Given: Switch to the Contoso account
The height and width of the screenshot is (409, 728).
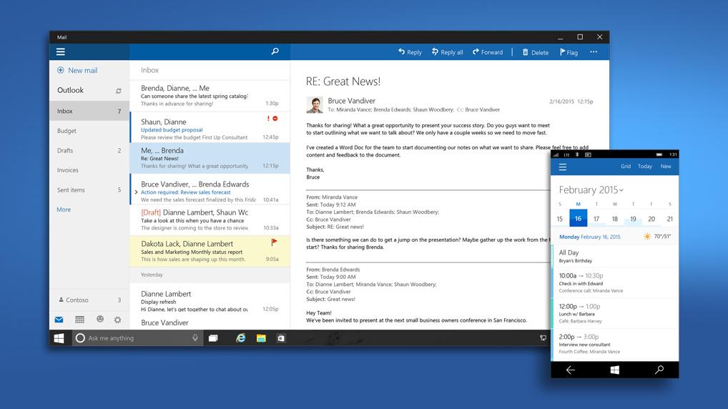Looking at the screenshot, I should (89, 300).
